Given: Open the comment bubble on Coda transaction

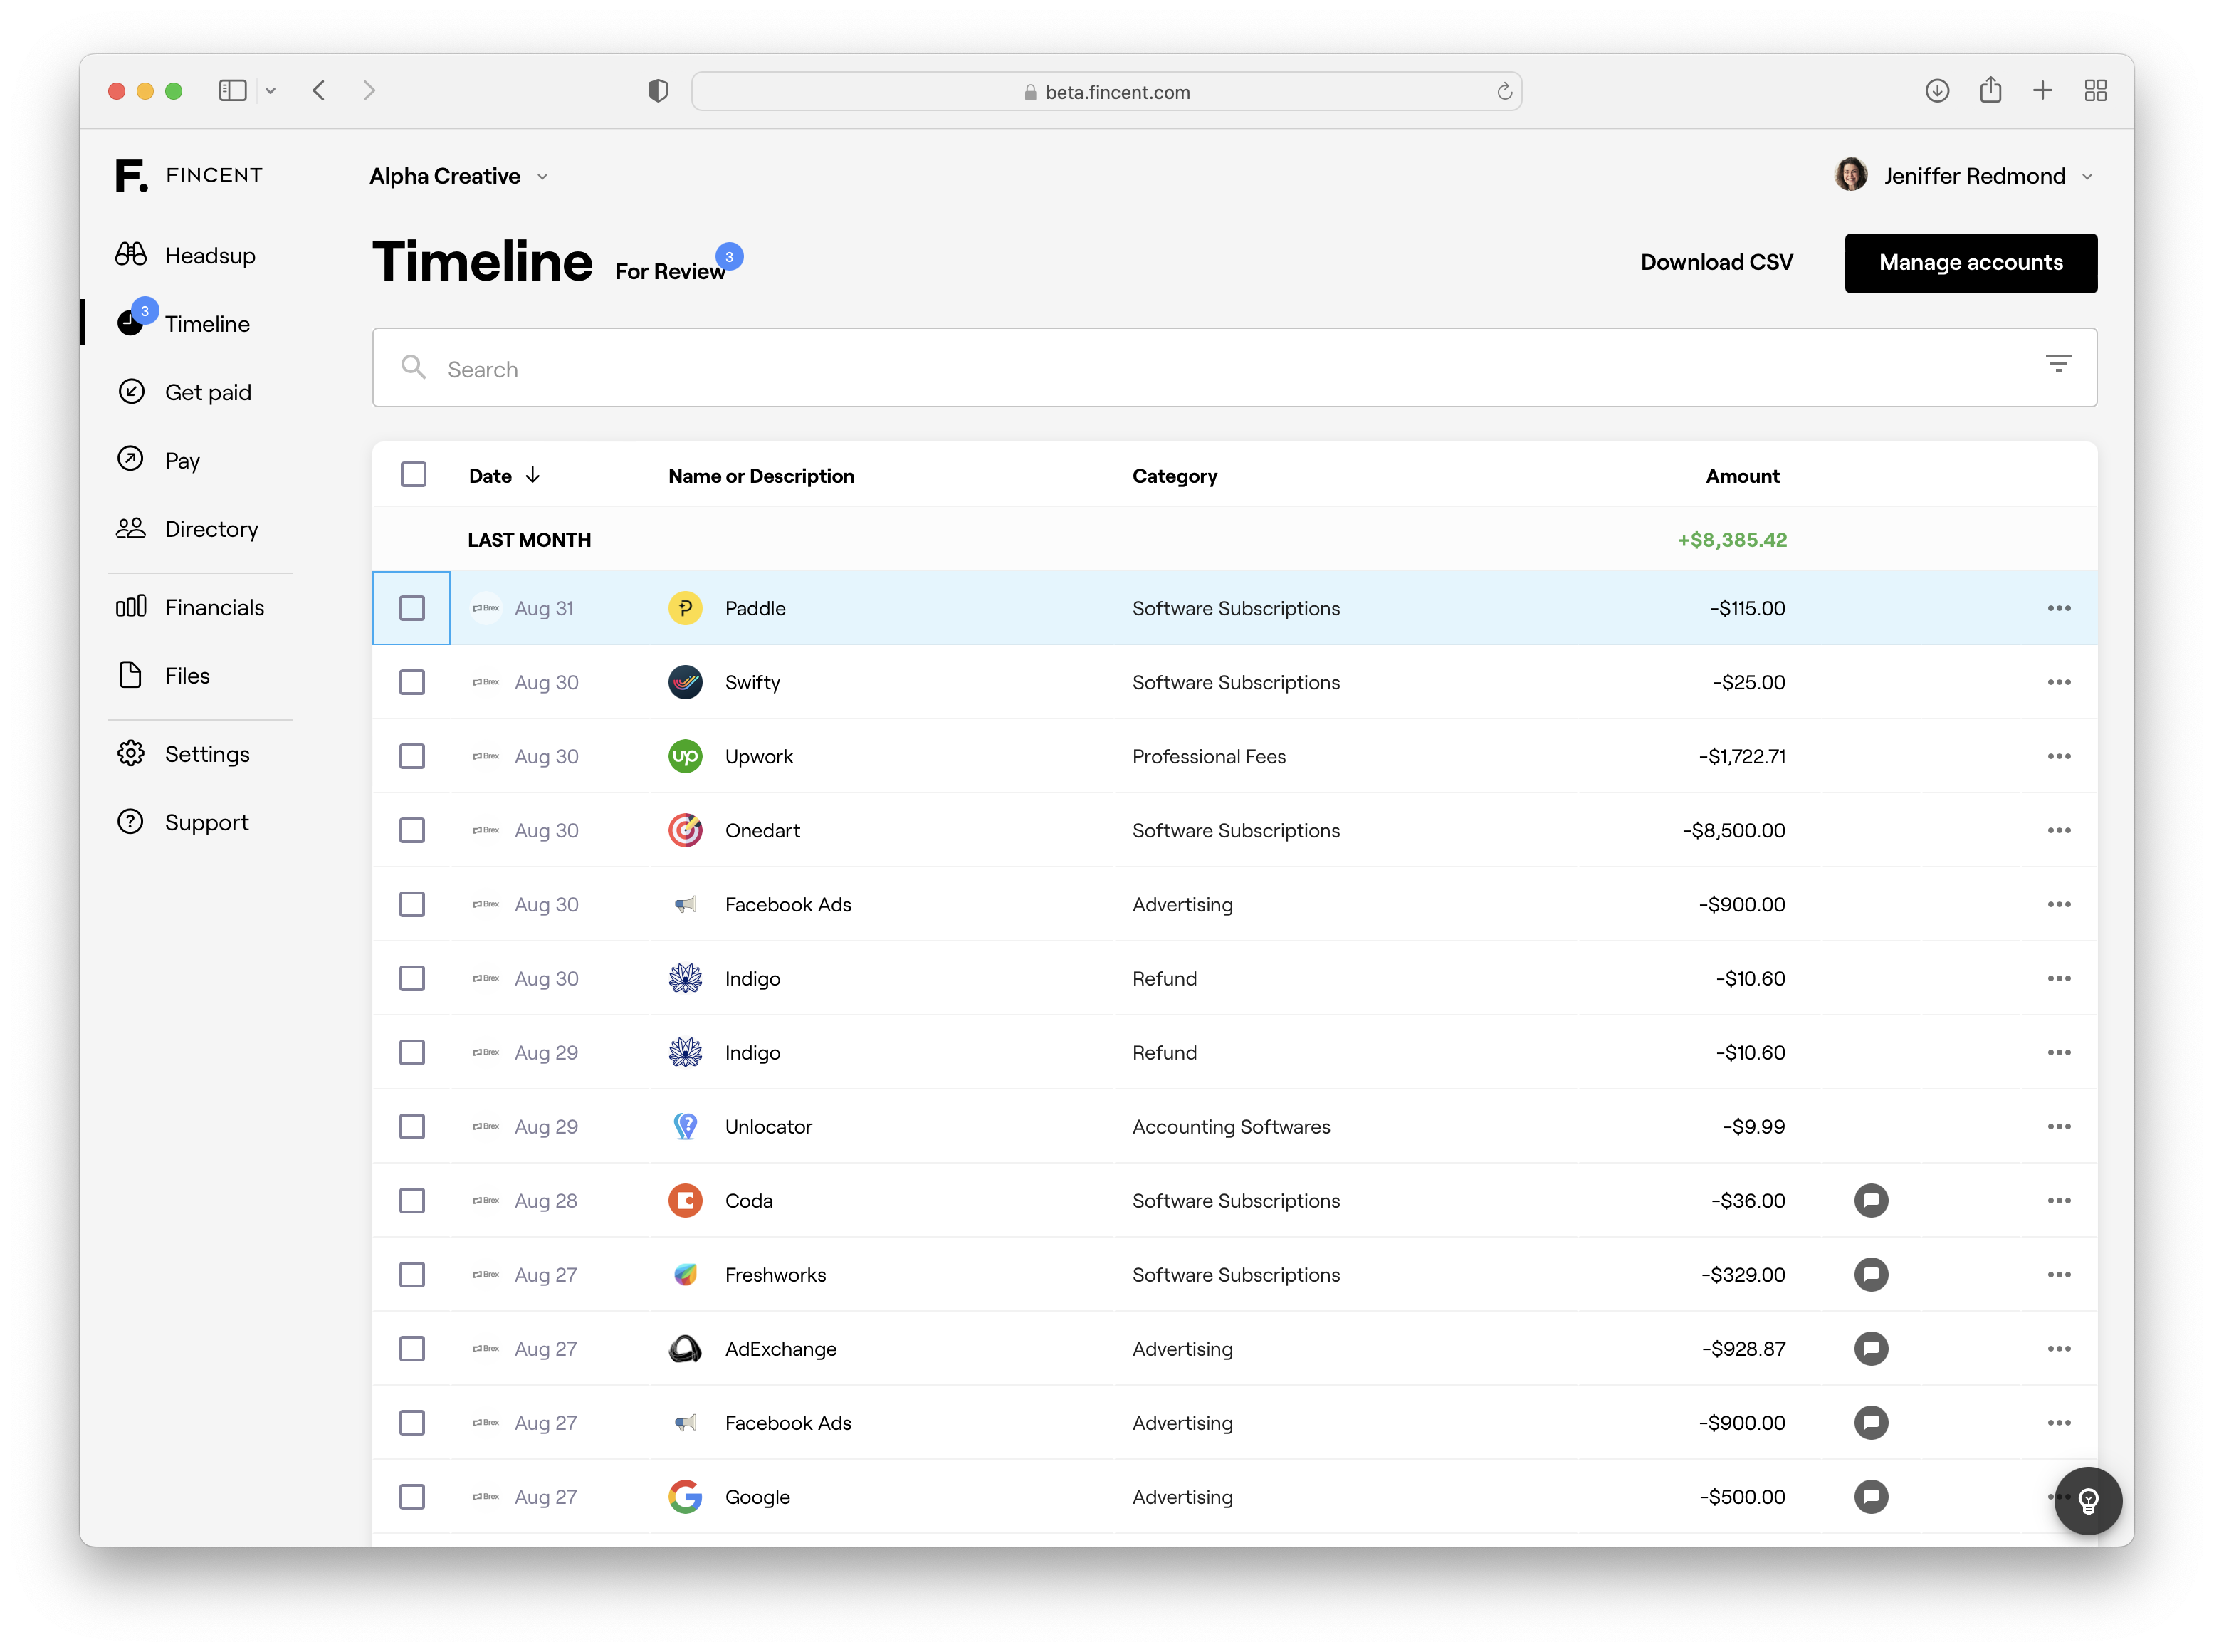Looking at the screenshot, I should 1871,1200.
